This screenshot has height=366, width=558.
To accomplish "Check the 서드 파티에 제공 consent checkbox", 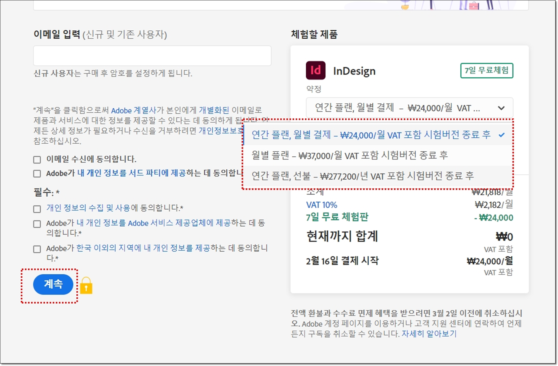I will coord(37,173).
